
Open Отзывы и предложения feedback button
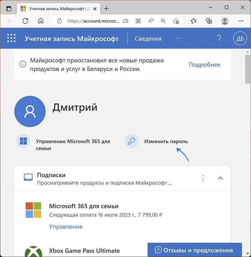click(195, 250)
